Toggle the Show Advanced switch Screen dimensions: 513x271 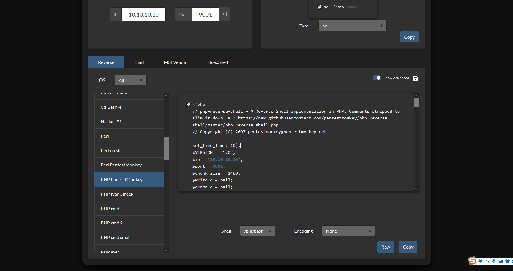(x=377, y=78)
